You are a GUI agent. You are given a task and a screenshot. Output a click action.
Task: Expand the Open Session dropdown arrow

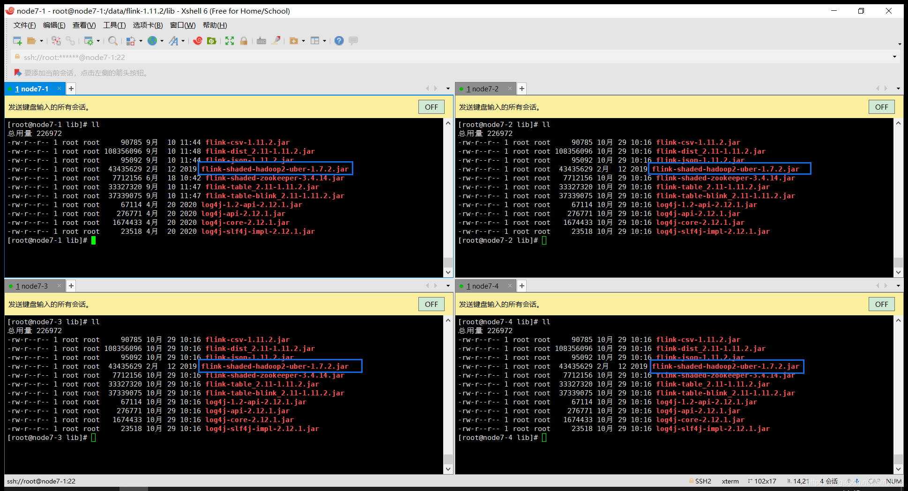click(x=41, y=41)
